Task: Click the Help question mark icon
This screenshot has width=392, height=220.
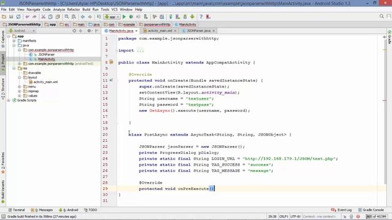Action: coord(201,16)
